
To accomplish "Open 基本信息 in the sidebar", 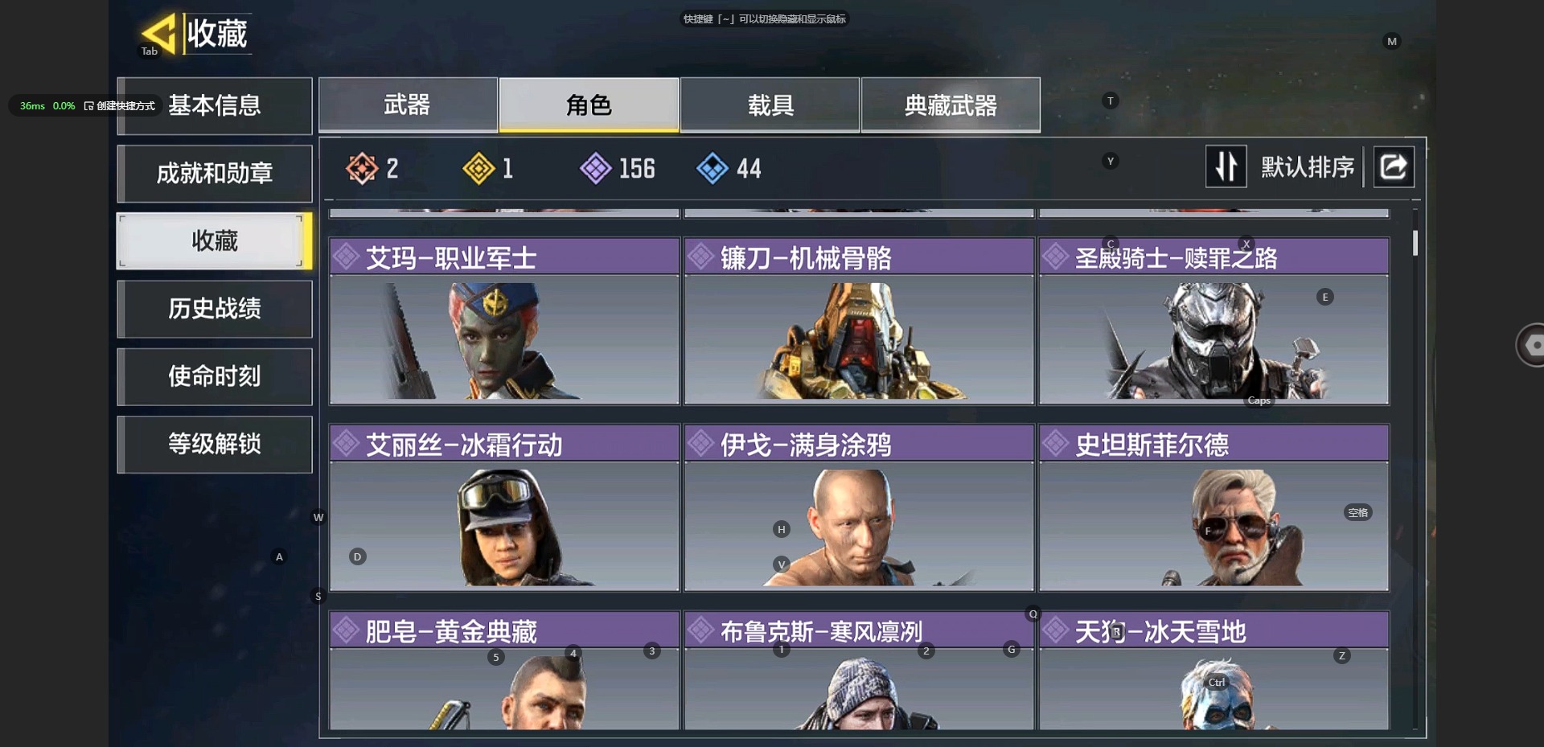I will 215,105.
